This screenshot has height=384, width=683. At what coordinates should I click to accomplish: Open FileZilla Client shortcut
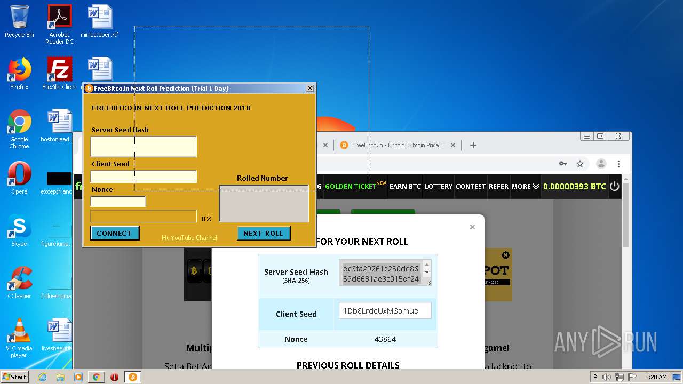point(59,74)
